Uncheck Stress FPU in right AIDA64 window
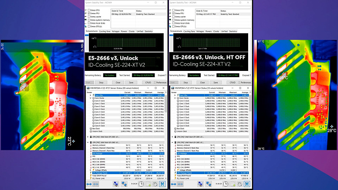338x190 pixels. [x=173, y=14]
